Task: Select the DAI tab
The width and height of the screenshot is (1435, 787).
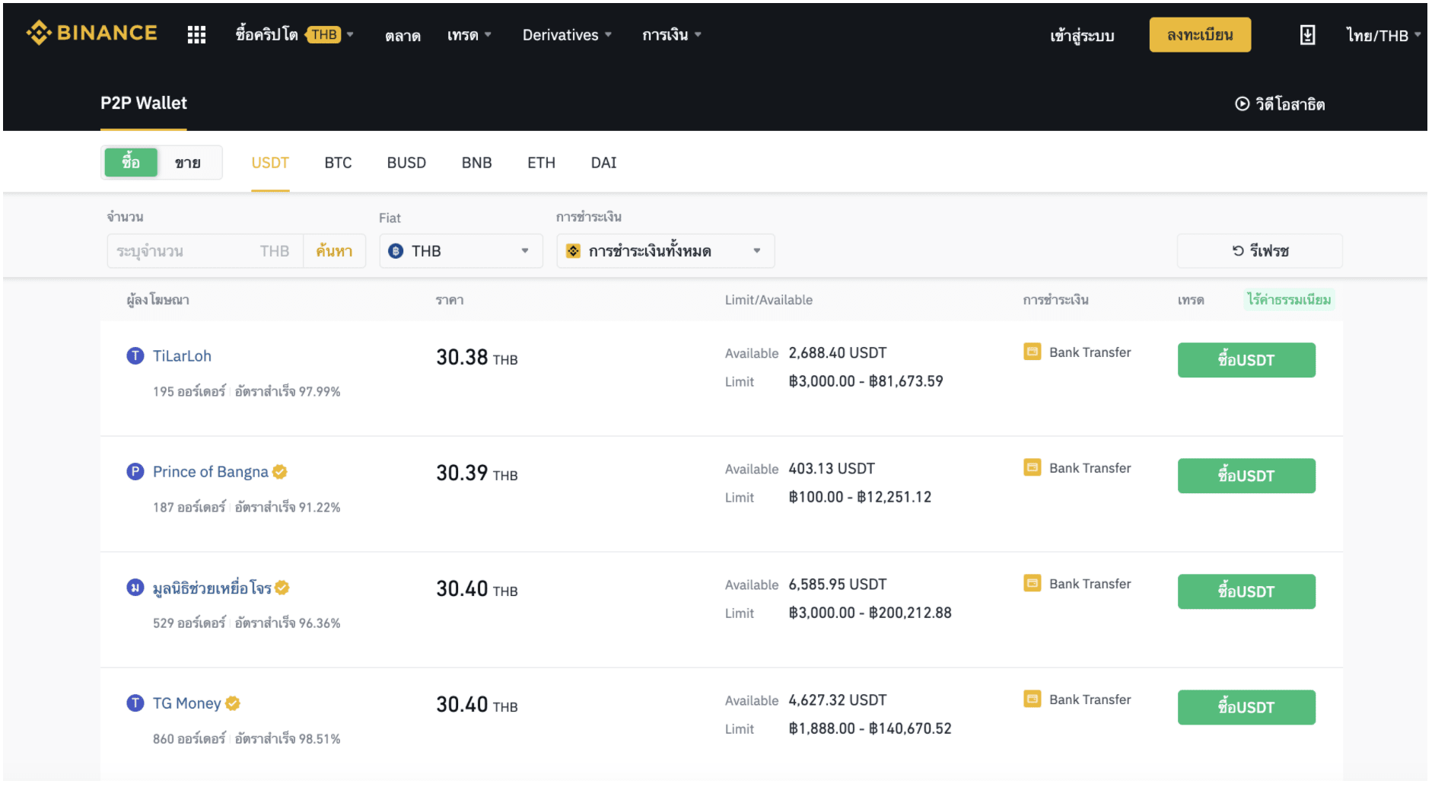Action: 603,163
